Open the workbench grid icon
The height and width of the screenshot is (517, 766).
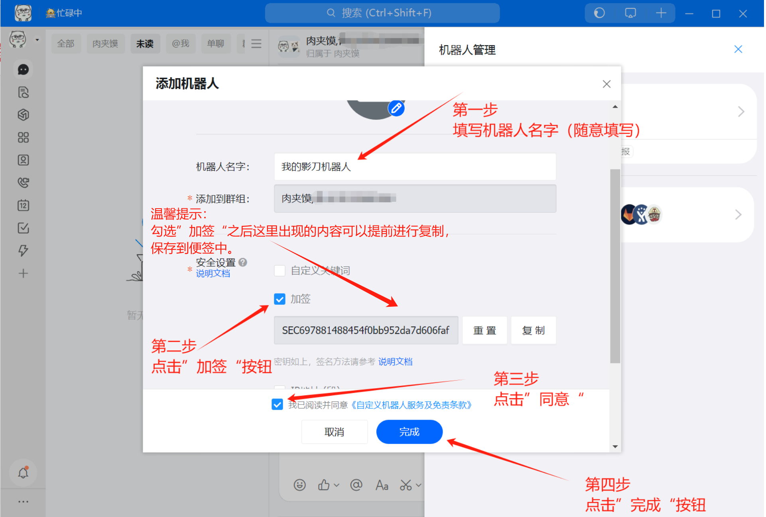(x=23, y=138)
